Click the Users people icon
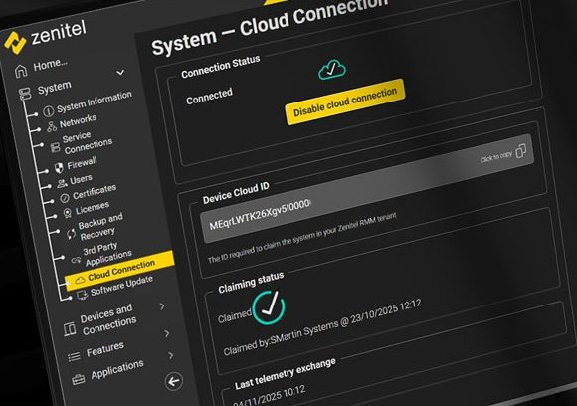The image size is (577, 406). coord(62,183)
